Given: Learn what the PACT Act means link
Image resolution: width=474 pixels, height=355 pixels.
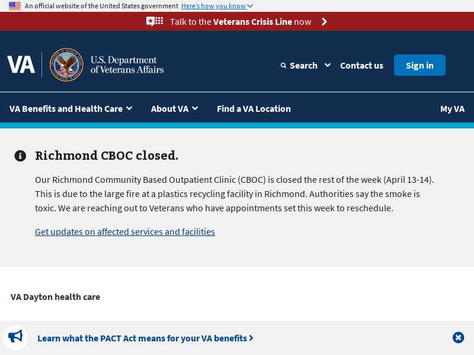Looking at the screenshot, I should click(145, 338).
